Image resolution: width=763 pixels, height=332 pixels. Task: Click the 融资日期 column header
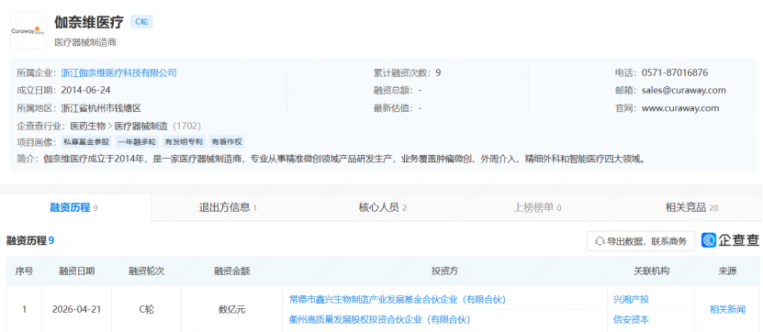pos(77,271)
